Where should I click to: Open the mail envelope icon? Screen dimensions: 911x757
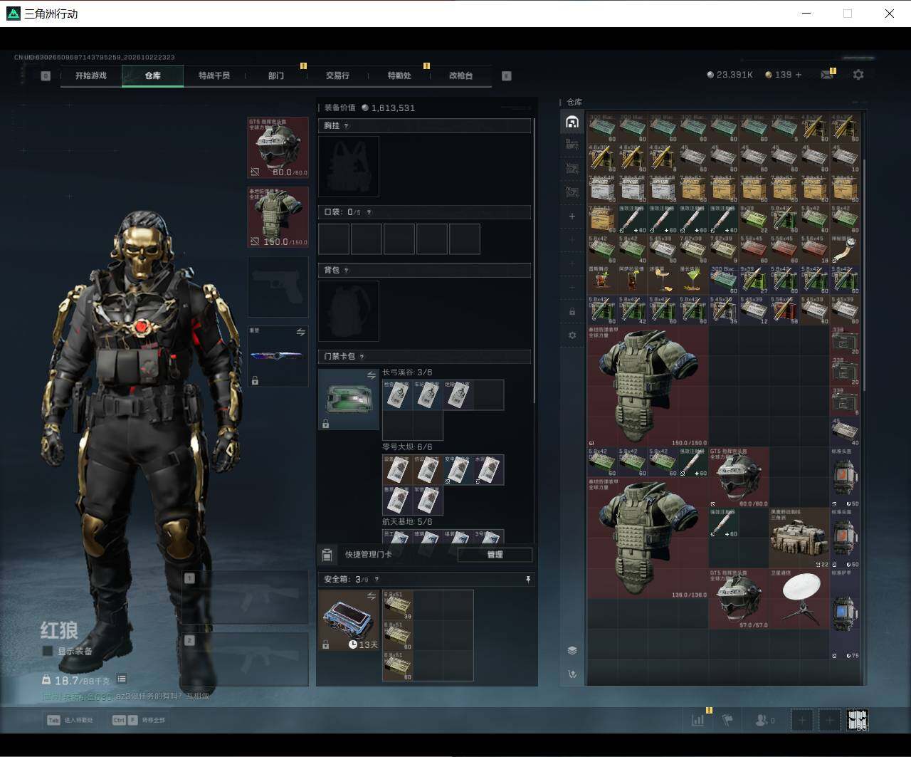[826, 75]
